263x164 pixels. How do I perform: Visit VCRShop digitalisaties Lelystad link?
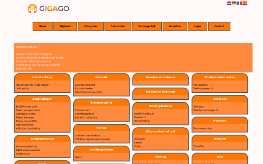point(92,139)
